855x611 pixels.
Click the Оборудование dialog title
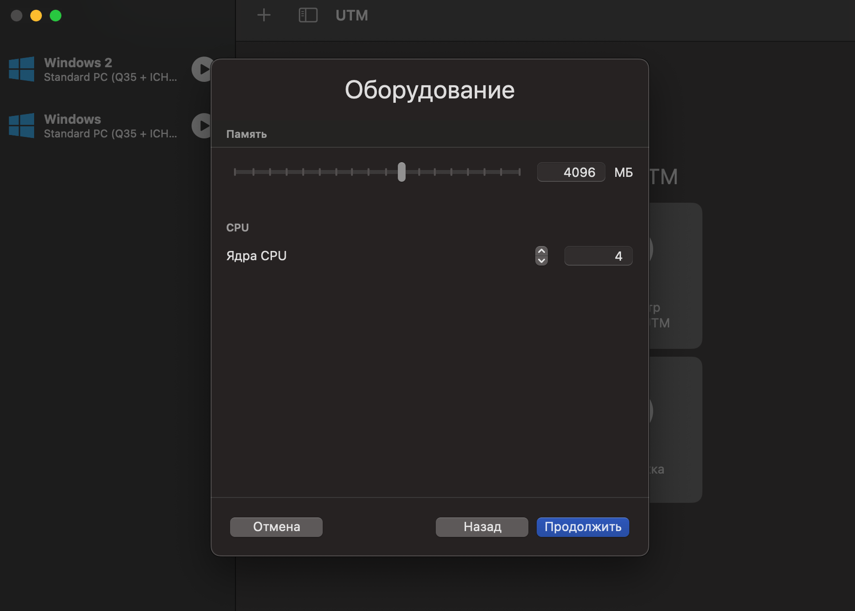(429, 90)
